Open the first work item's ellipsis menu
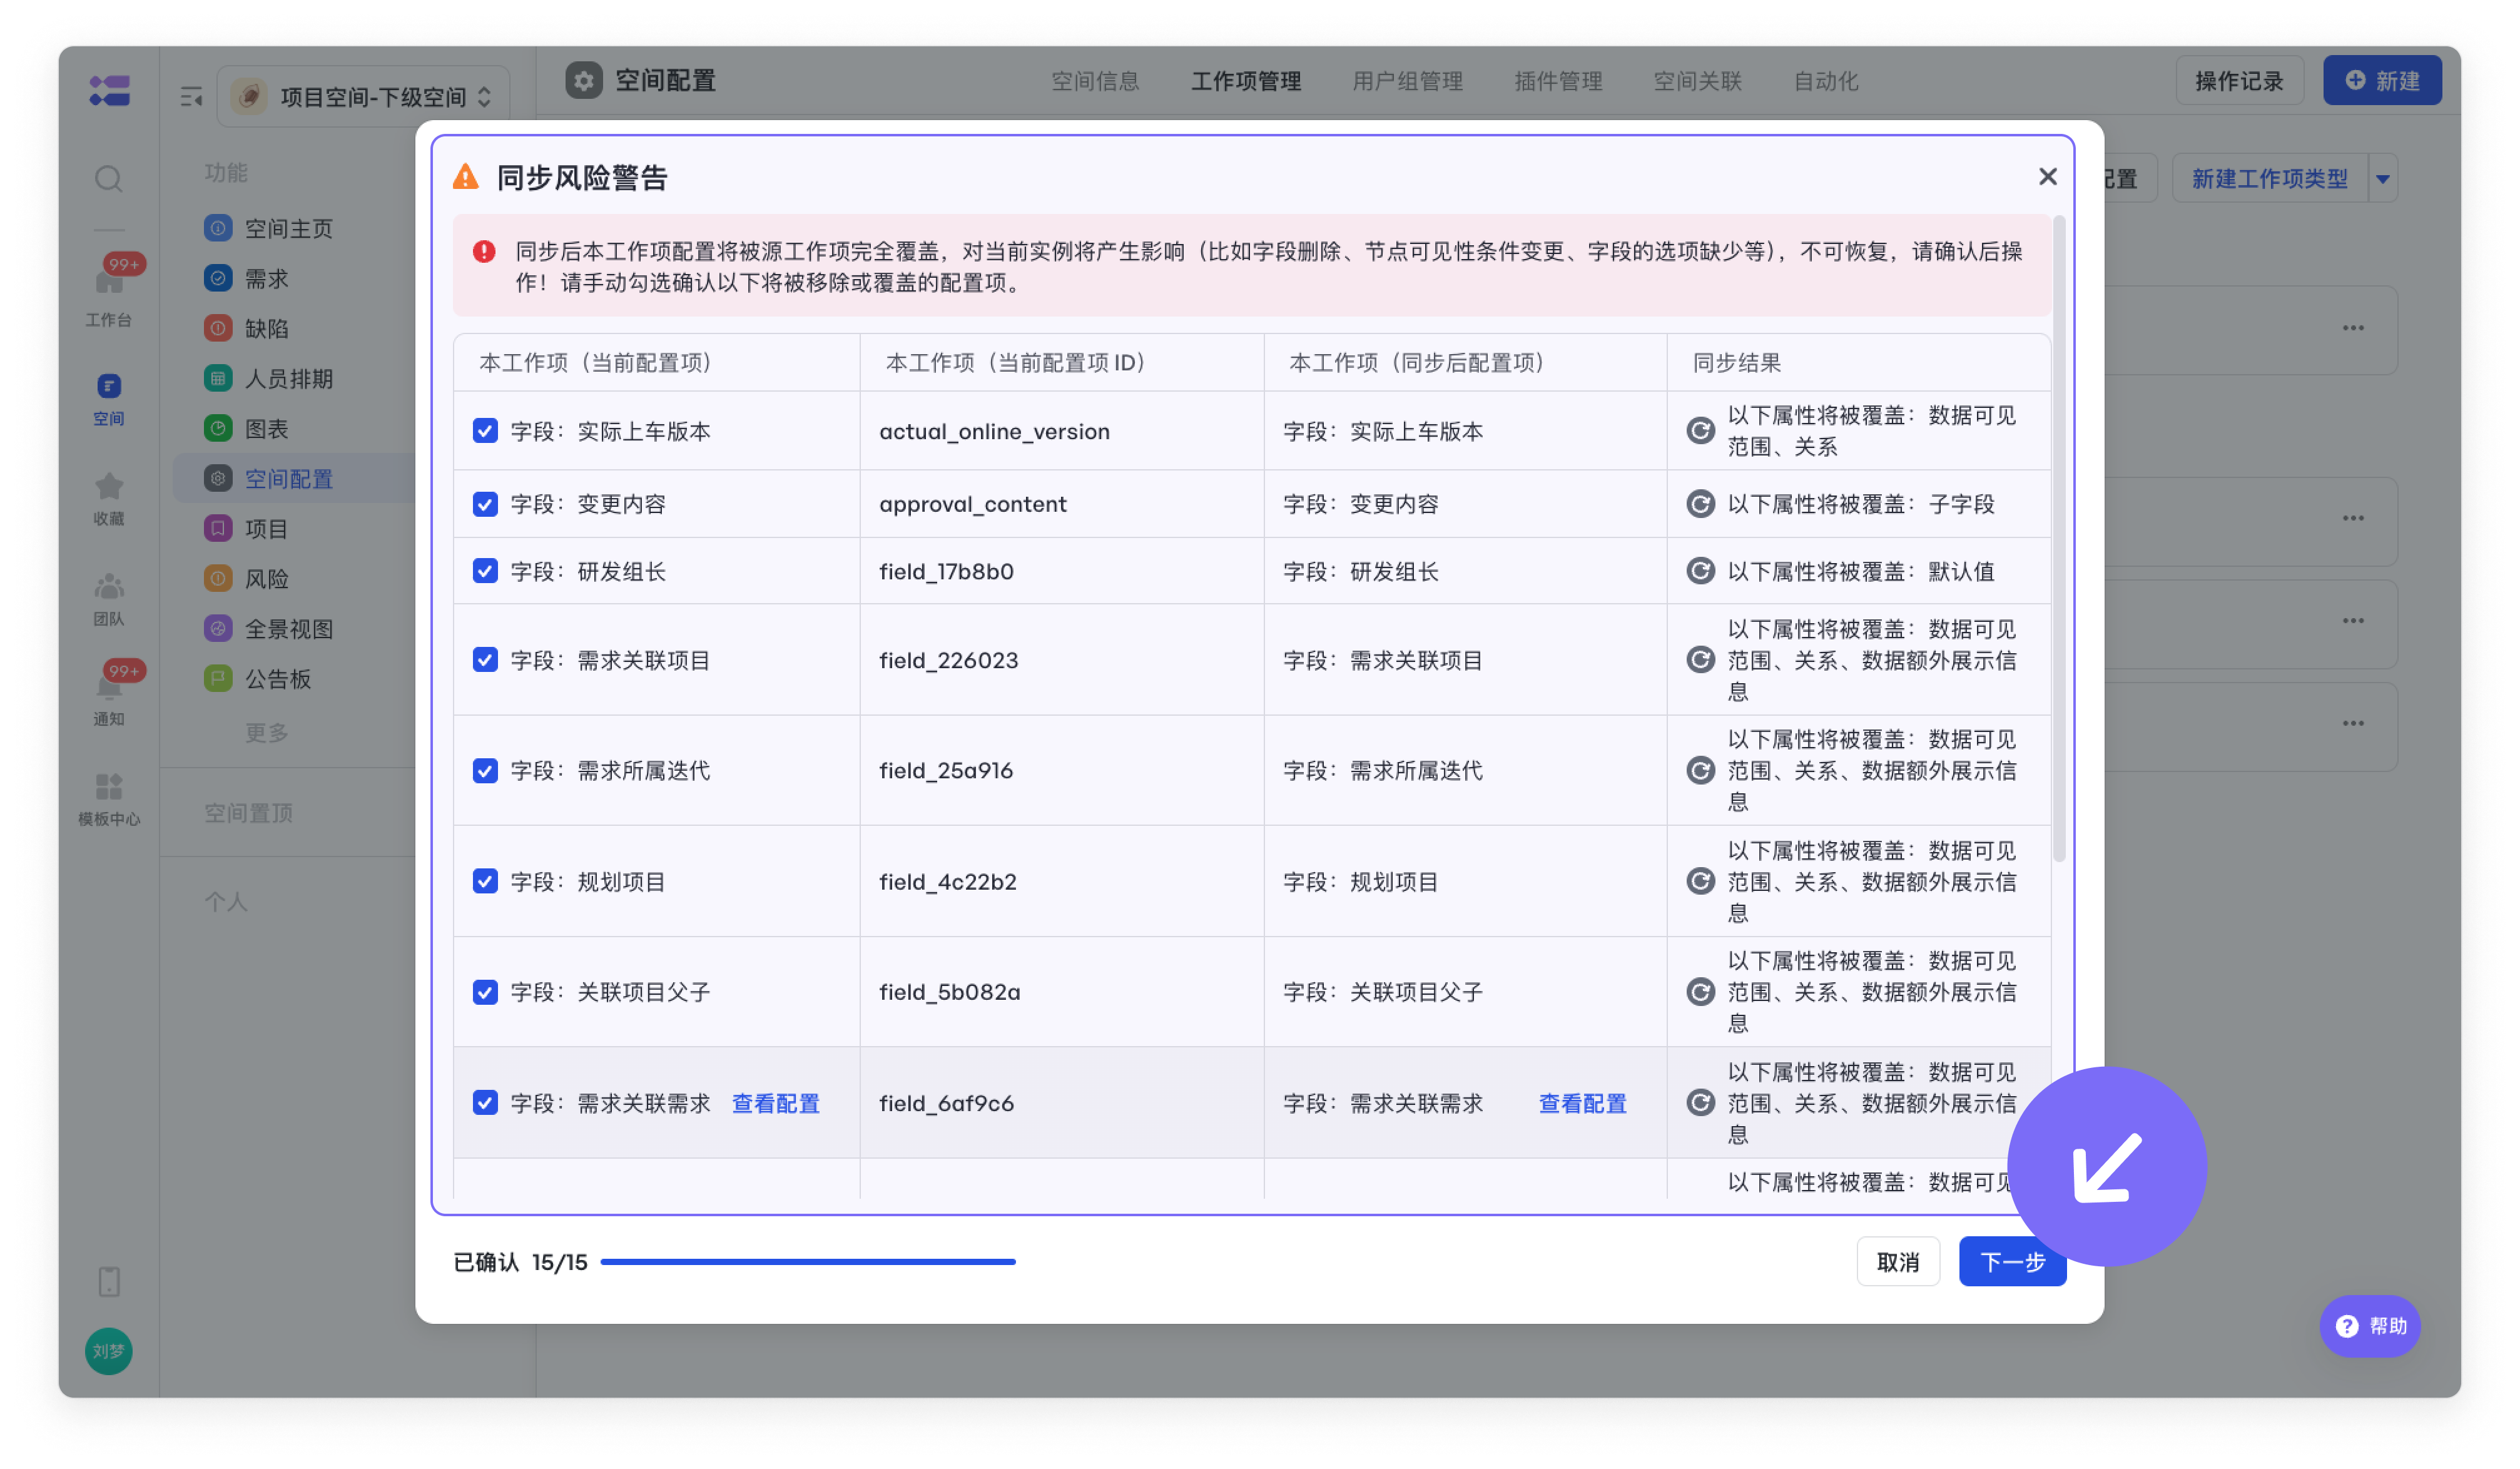 2353,328
